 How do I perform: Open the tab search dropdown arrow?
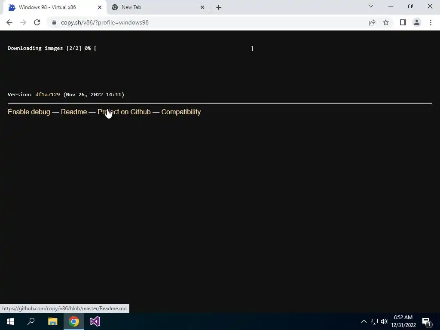click(371, 6)
